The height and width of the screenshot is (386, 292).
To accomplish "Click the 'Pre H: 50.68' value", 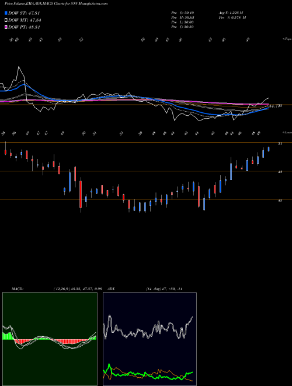I will (x=183, y=18).
